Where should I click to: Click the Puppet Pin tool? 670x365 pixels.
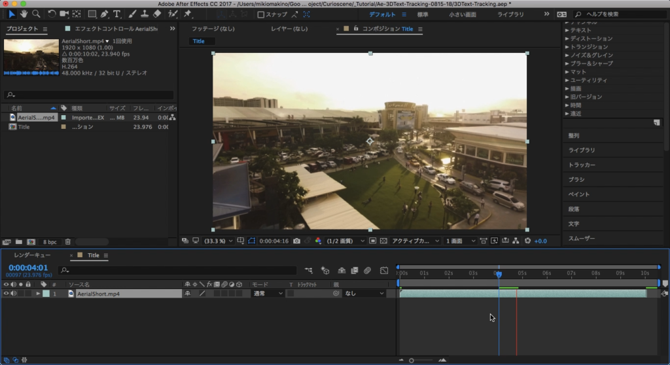188,14
